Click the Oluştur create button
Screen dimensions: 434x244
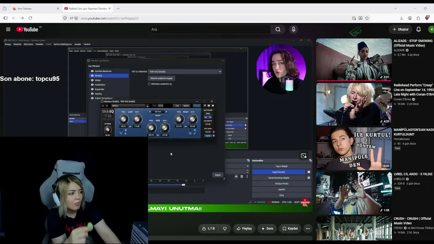point(400,29)
